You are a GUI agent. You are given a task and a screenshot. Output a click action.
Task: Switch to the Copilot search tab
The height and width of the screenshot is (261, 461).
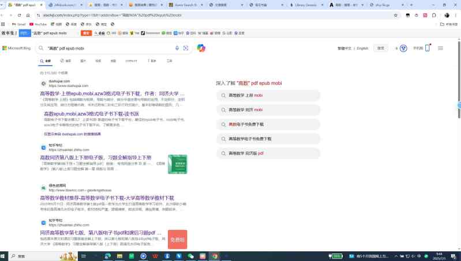tap(131, 60)
